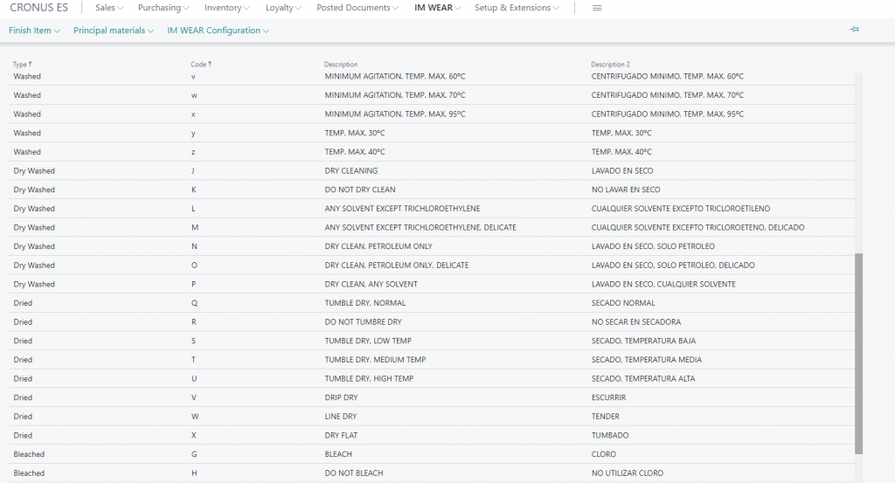Select the code Q cell
Image resolution: width=895 pixels, height=483 pixels.
pos(194,302)
